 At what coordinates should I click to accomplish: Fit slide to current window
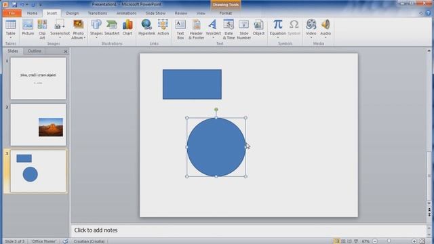[x=422, y=241]
